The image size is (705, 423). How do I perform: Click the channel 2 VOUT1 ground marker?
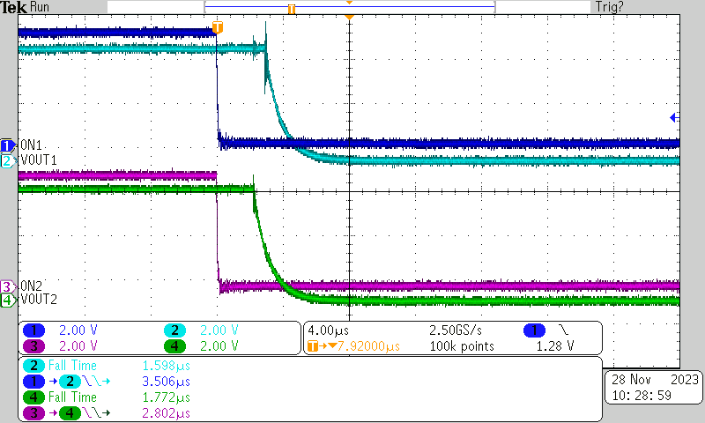[7, 160]
